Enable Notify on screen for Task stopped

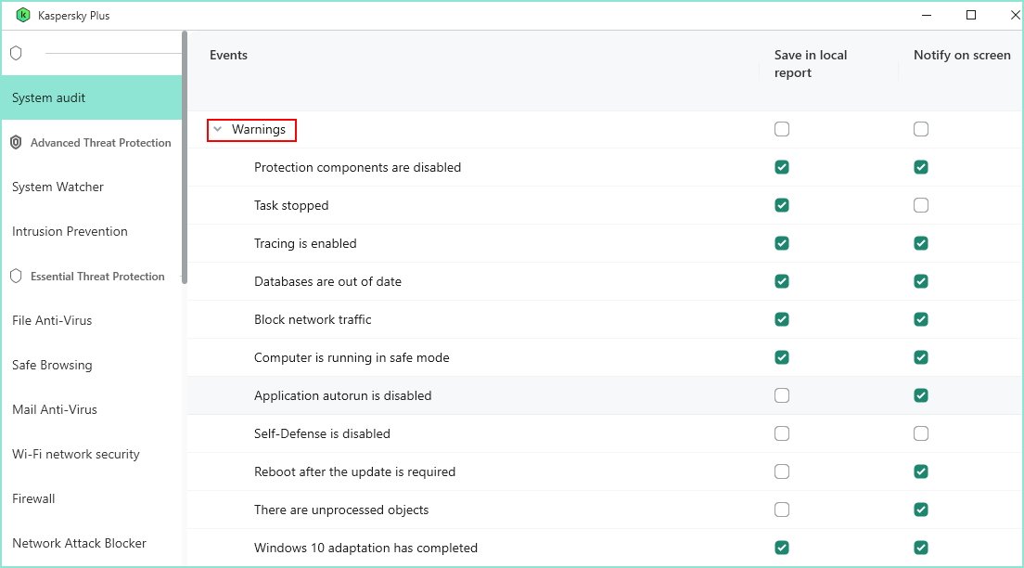pyautogui.click(x=920, y=205)
